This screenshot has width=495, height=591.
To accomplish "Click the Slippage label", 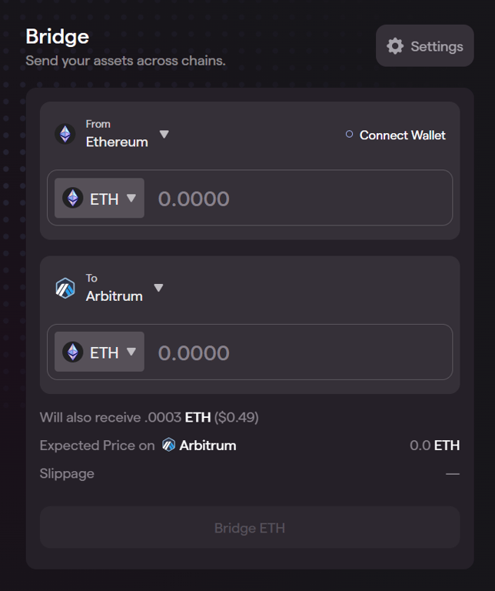I will [x=67, y=473].
